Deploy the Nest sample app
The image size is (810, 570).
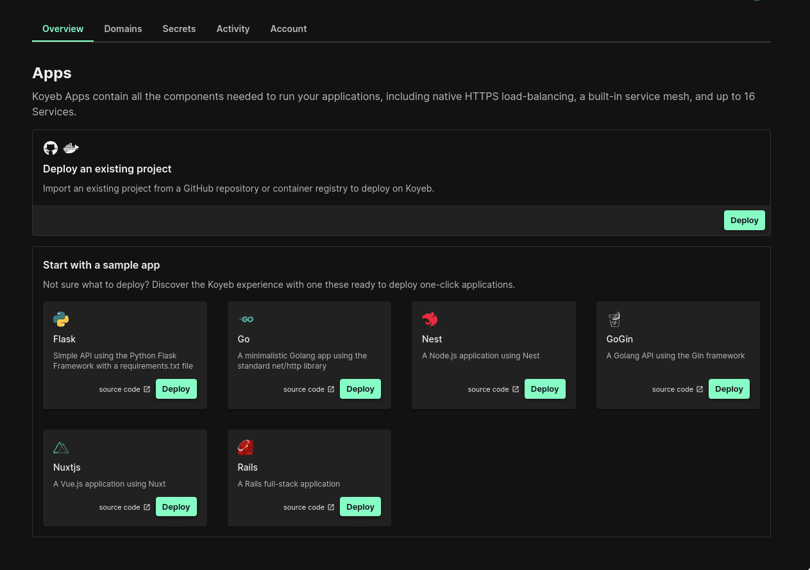pyautogui.click(x=544, y=389)
